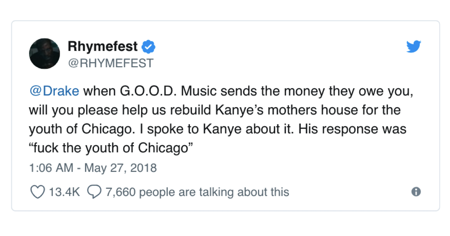The width and height of the screenshot is (450, 236).
Task: Click the Twitter bird logo
Action: (x=414, y=46)
